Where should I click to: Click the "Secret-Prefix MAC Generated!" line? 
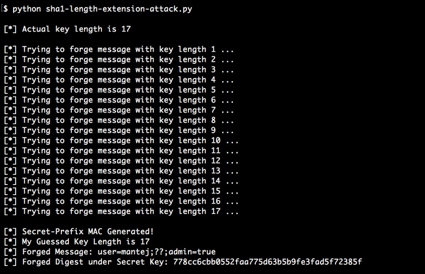click(88, 232)
